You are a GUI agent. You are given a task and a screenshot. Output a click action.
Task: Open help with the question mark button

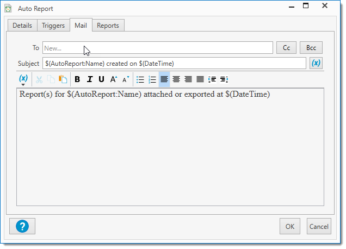22,226
